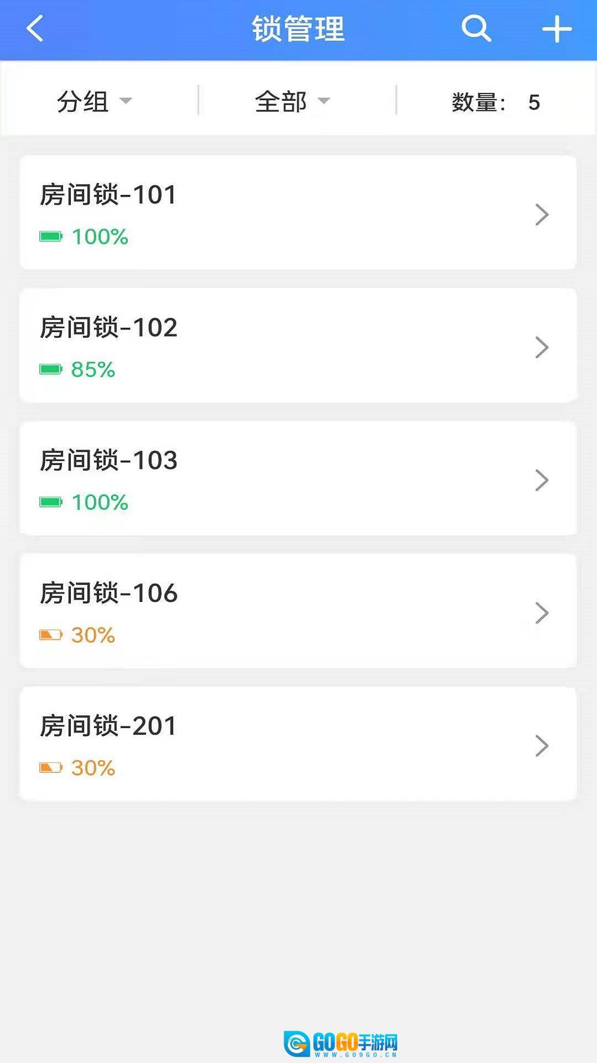
Task: Tap battery icon for 房间锁-102
Action: tap(51, 369)
